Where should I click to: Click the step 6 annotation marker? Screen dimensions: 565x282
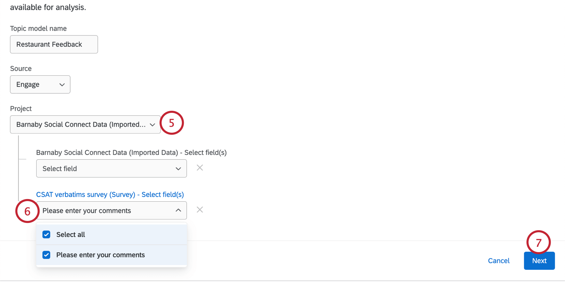click(27, 211)
